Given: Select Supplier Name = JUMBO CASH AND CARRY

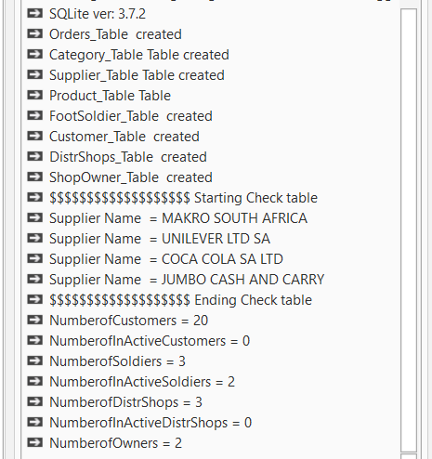Looking at the screenshot, I should (x=187, y=280).
